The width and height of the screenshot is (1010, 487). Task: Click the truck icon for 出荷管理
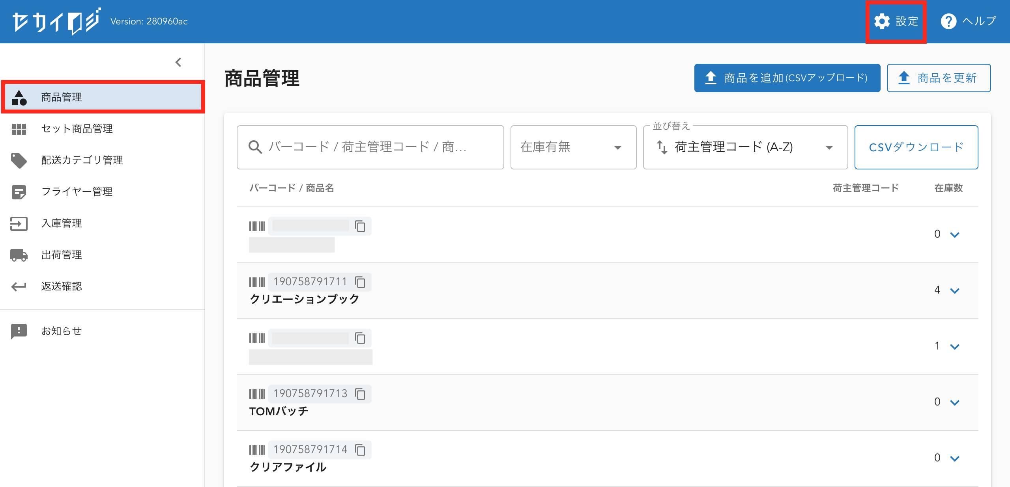tap(19, 255)
